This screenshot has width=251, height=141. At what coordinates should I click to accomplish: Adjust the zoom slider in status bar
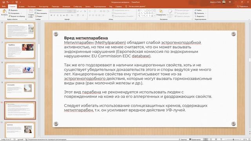click(x=233, y=139)
